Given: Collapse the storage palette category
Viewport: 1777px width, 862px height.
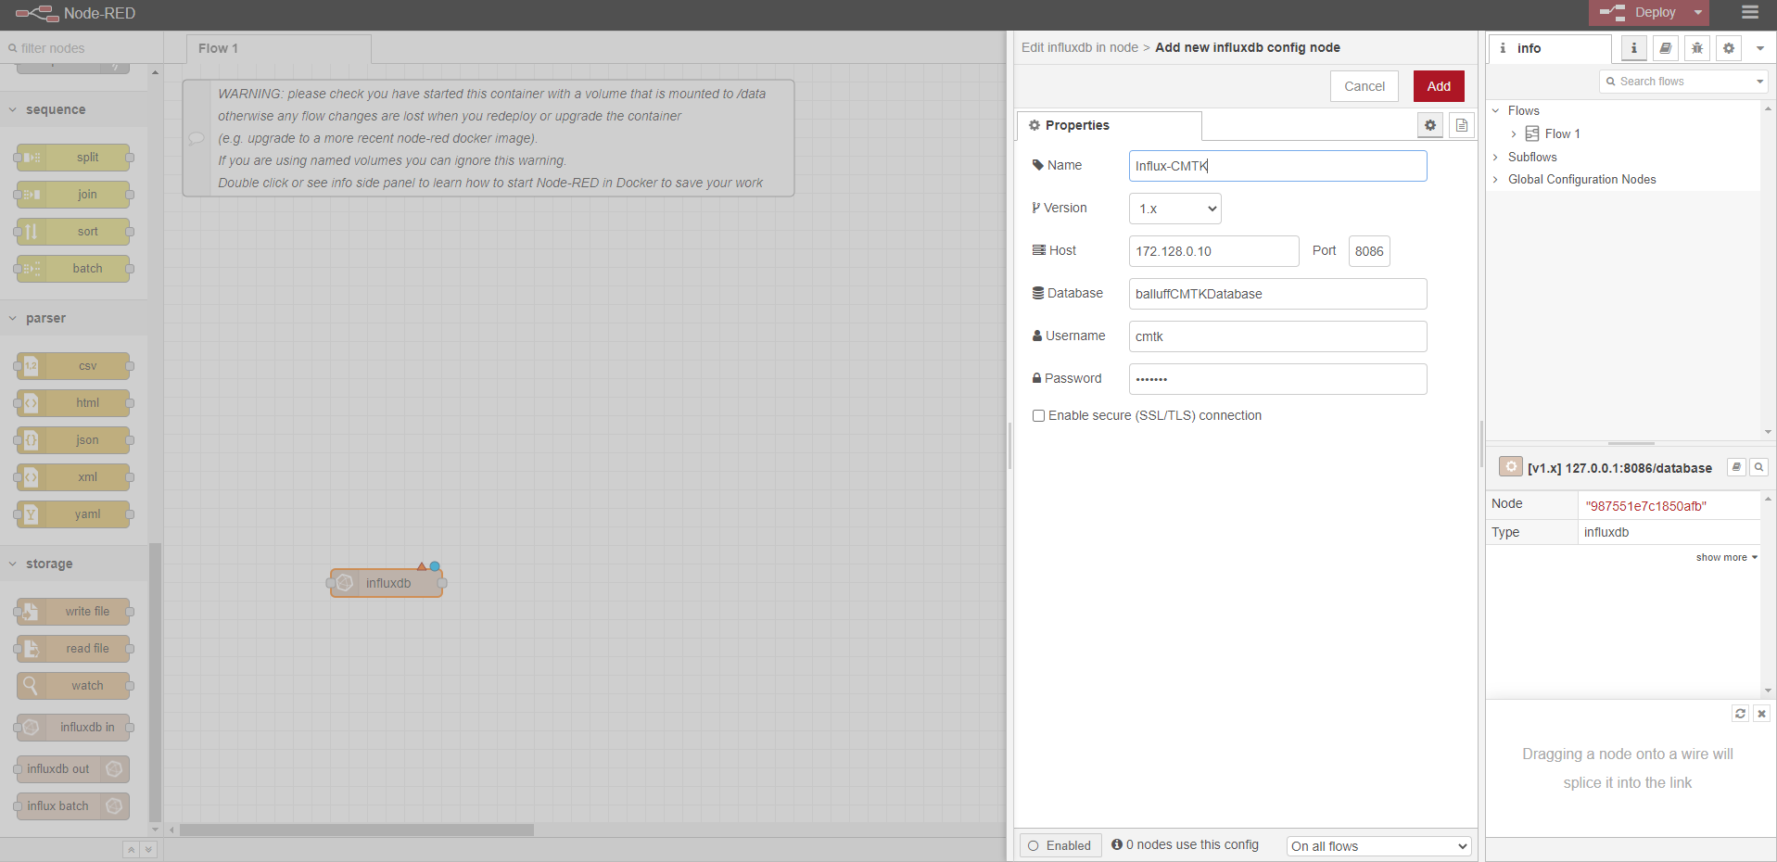Looking at the screenshot, I should click(x=74, y=564).
